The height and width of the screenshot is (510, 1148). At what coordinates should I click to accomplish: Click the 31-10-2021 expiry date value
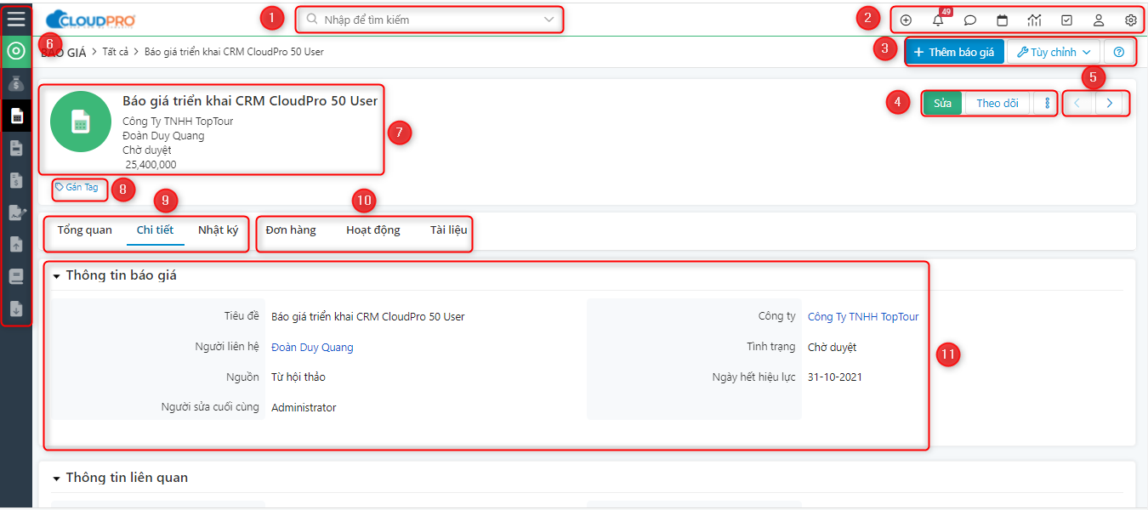point(835,377)
